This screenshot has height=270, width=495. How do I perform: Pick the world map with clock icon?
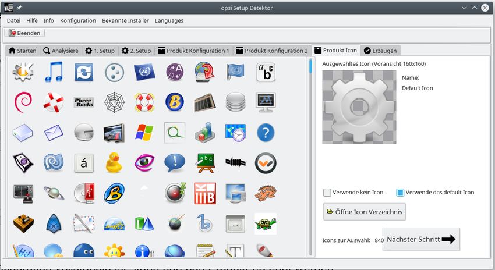tap(235, 133)
